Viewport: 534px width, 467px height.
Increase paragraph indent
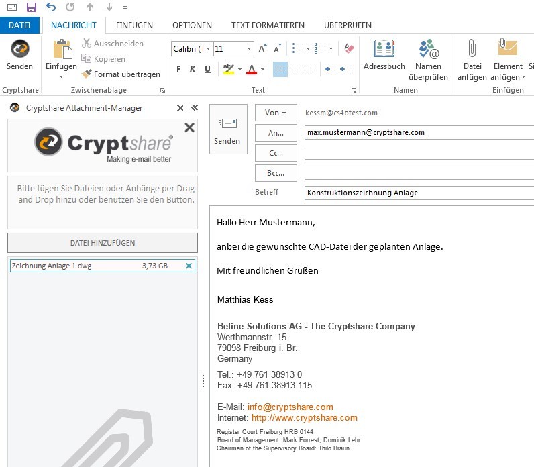tap(345, 69)
